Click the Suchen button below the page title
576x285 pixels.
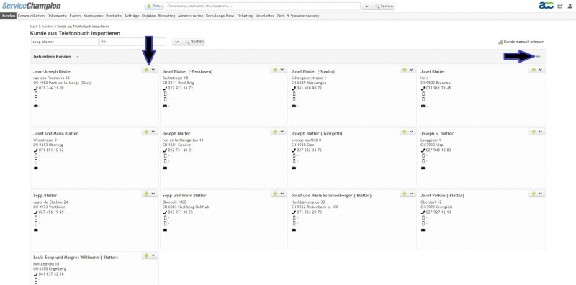pos(194,42)
